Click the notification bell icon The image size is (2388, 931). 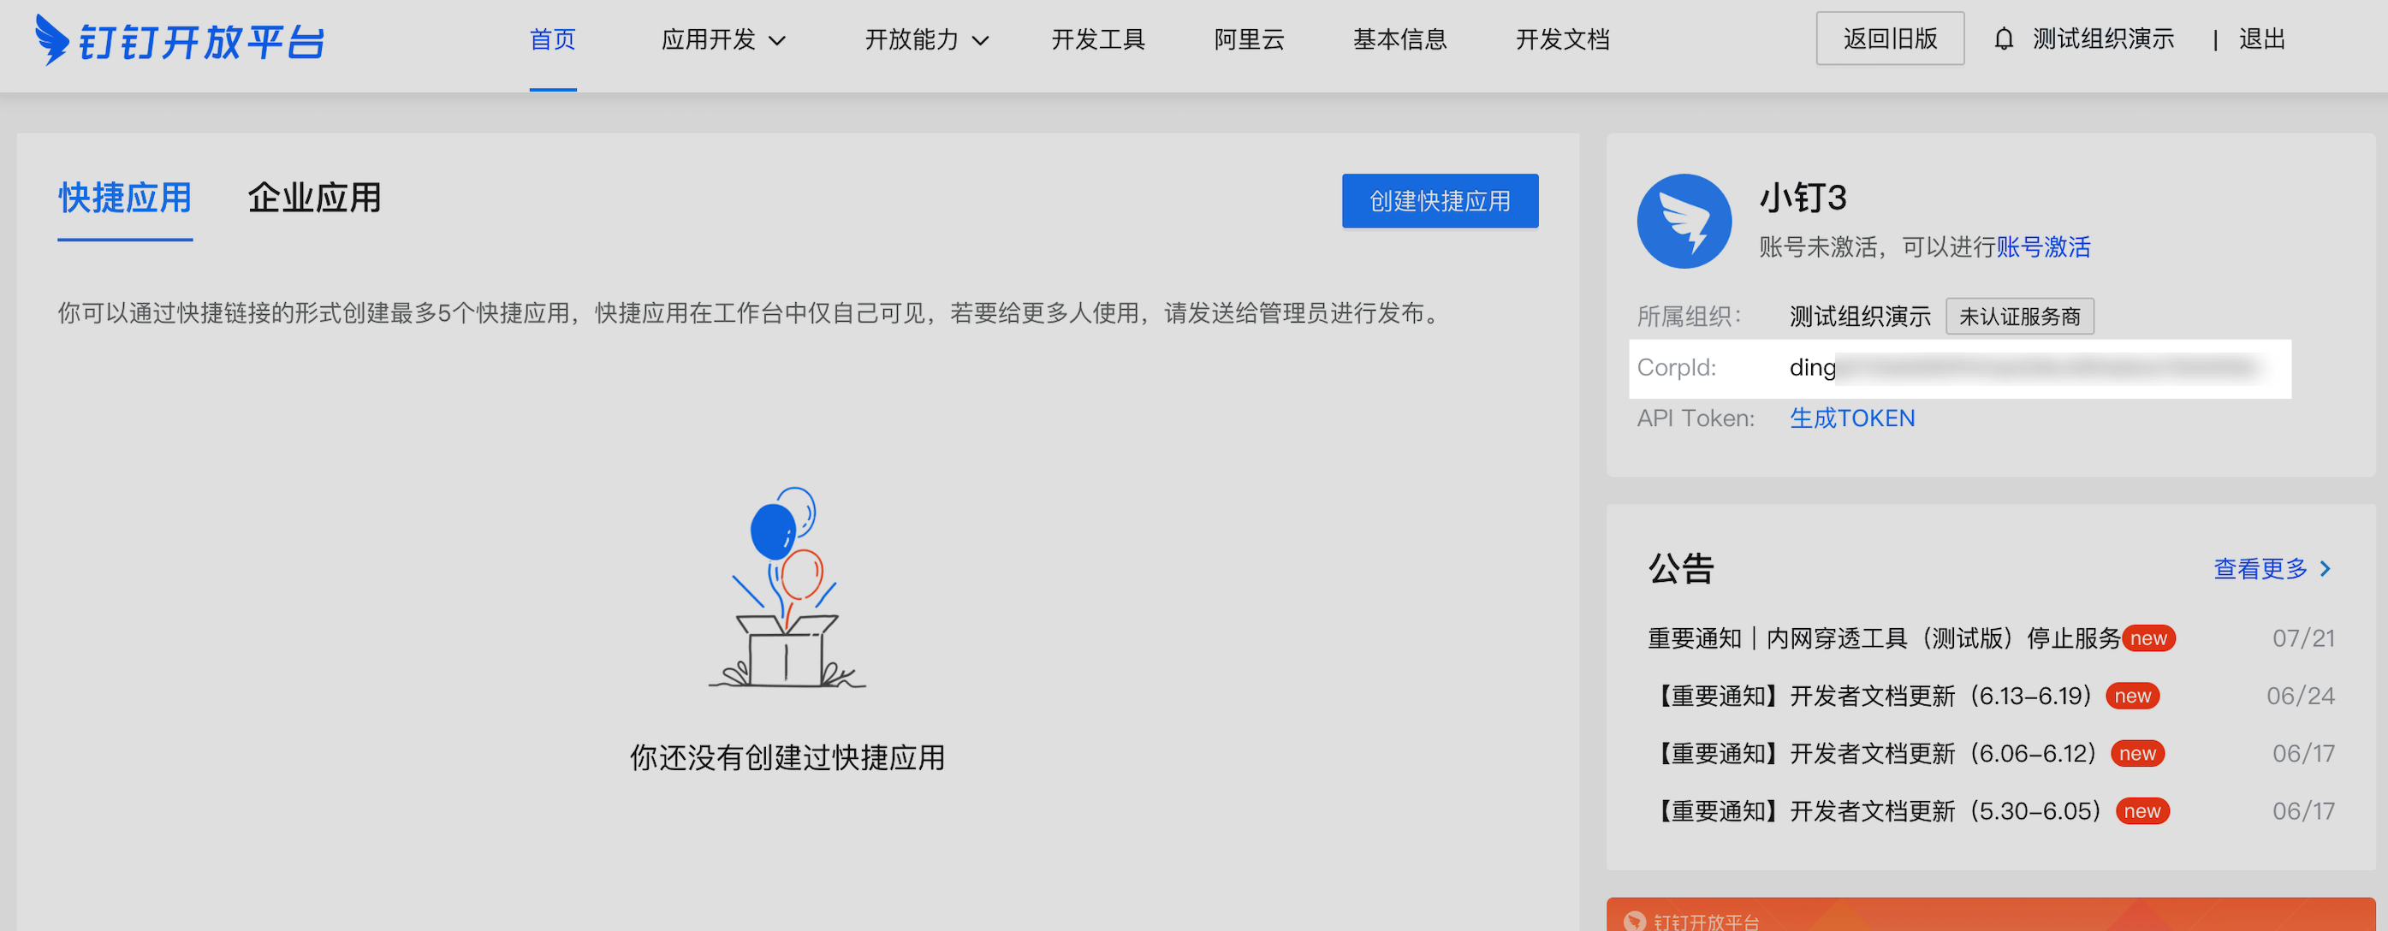click(2004, 39)
